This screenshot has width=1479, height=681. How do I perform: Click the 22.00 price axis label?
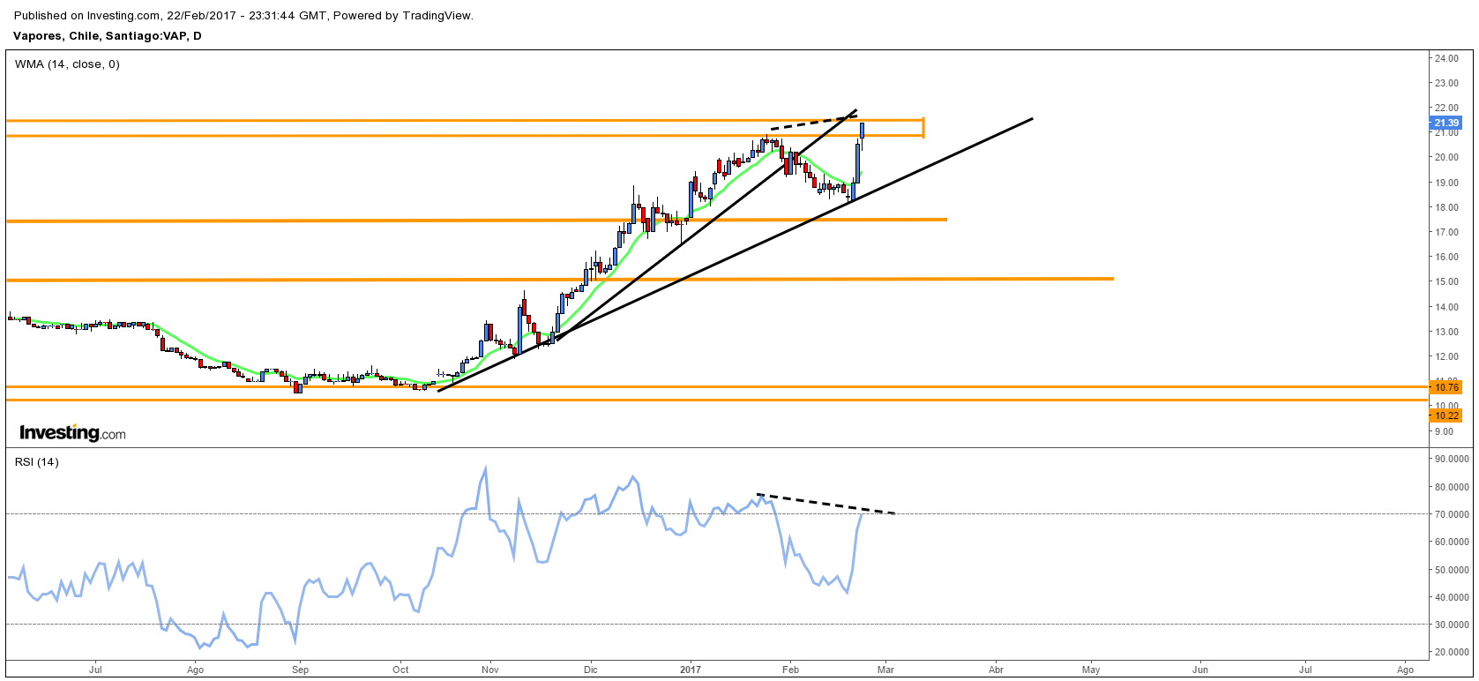point(1445,108)
